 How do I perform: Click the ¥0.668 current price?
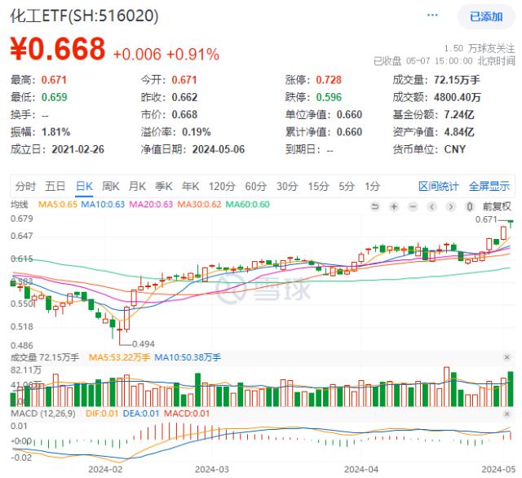coord(58,49)
